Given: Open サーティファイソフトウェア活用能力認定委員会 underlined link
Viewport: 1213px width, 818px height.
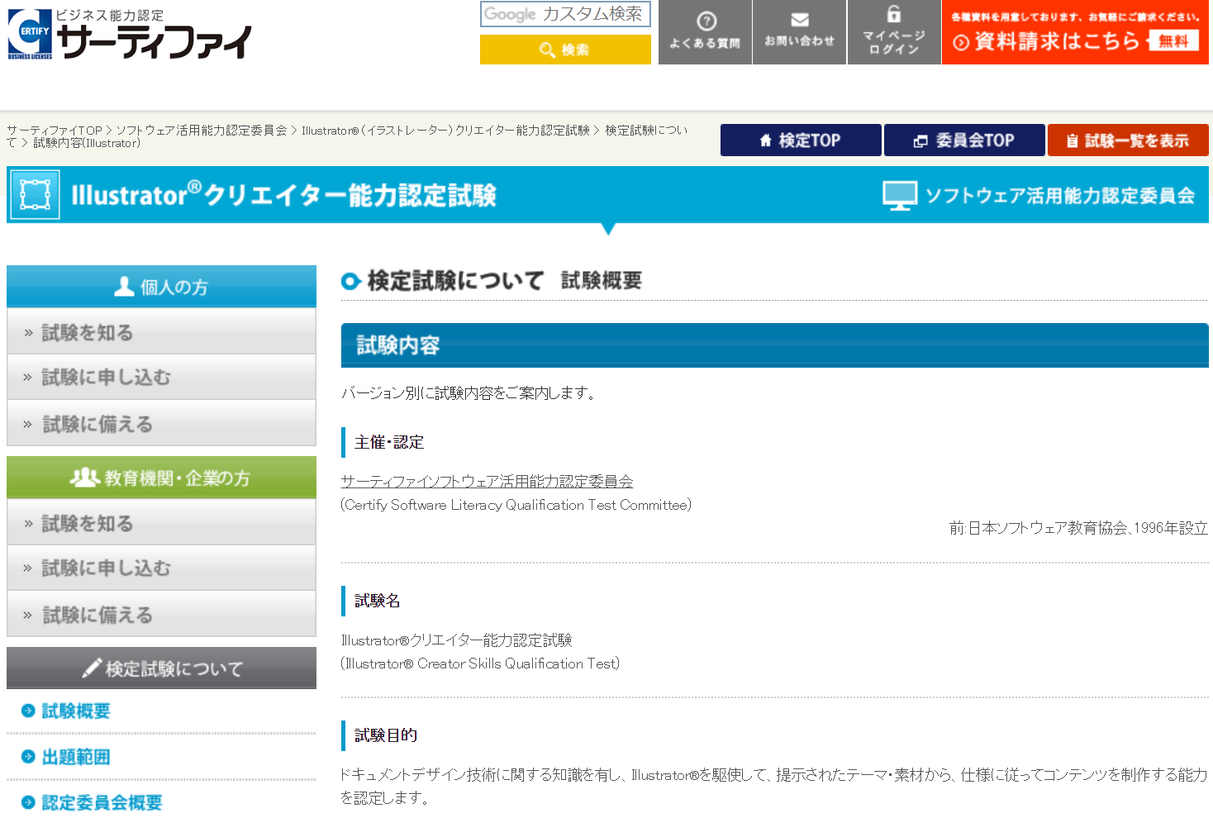Looking at the screenshot, I should coord(487,482).
